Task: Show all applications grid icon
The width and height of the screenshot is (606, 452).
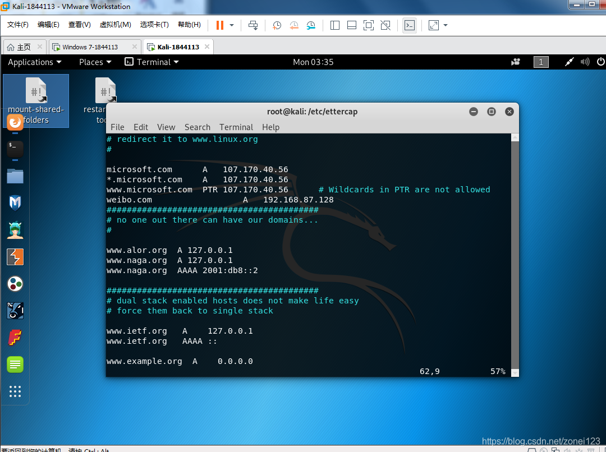Action: click(15, 391)
